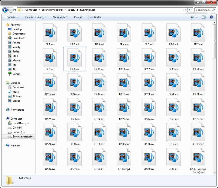This screenshot has width=218, height=188.
Task: Select the EP 9.avi file icon
Action: click(x=74, y=57)
